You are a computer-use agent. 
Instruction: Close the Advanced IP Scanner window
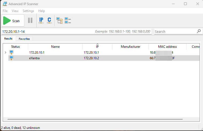point(198,4)
